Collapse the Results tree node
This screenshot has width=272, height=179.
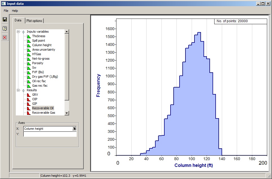click(18, 90)
